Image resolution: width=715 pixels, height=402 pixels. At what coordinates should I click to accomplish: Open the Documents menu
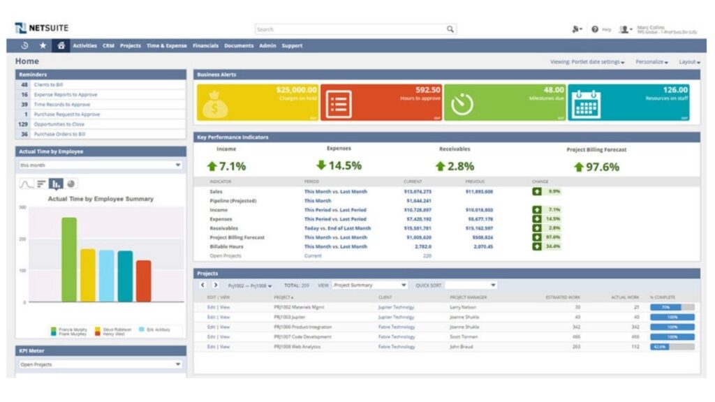click(239, 45)
